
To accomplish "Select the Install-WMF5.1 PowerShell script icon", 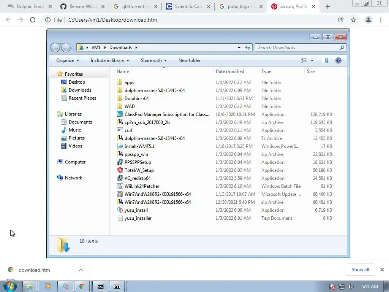I will coord(120,146).
